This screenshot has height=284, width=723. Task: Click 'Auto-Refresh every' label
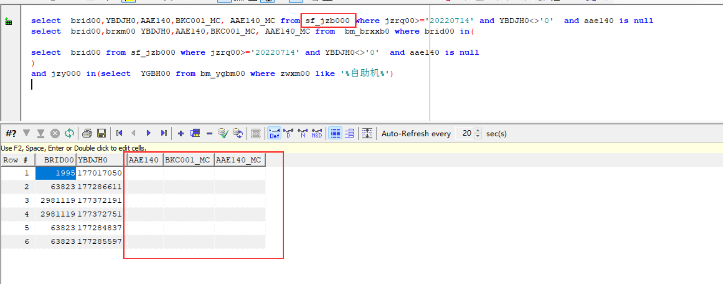(x=416, y=134)
